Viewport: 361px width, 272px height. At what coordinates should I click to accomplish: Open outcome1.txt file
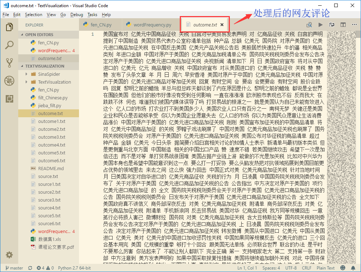[x=49, y=122]
